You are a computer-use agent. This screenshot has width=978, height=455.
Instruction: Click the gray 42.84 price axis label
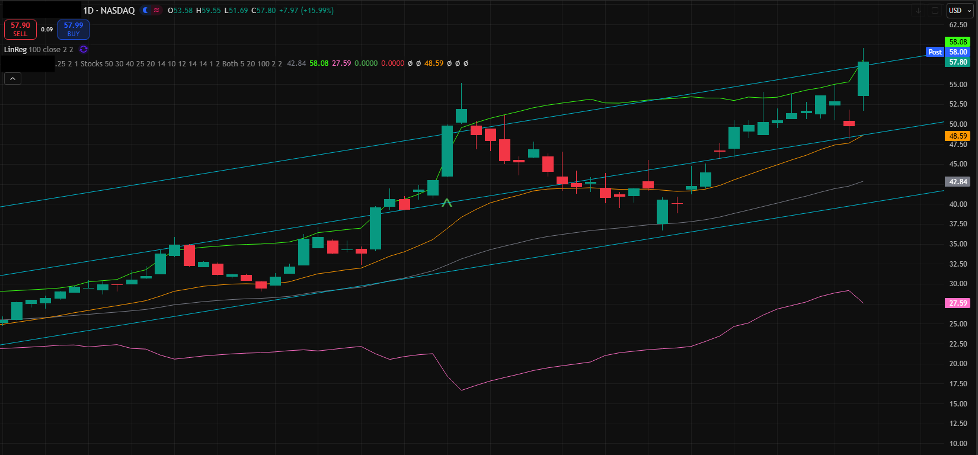click(958, 182)
